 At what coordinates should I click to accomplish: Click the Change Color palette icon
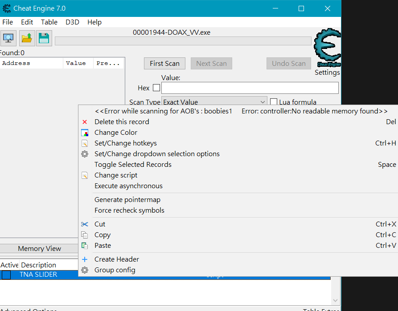coord(85,133)
